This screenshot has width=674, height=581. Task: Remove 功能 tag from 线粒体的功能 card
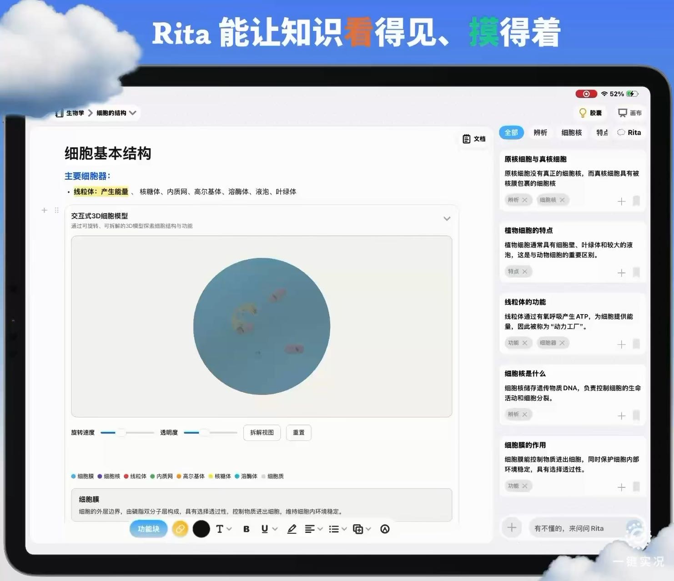pos(525,343)
